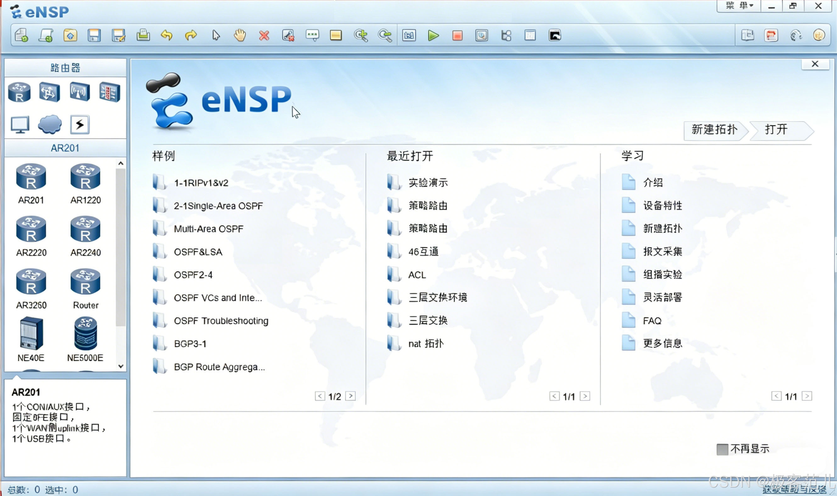Viewport: 837px width, 496px height.
Task: Select the WLAN device category icon
Action: 80,92
